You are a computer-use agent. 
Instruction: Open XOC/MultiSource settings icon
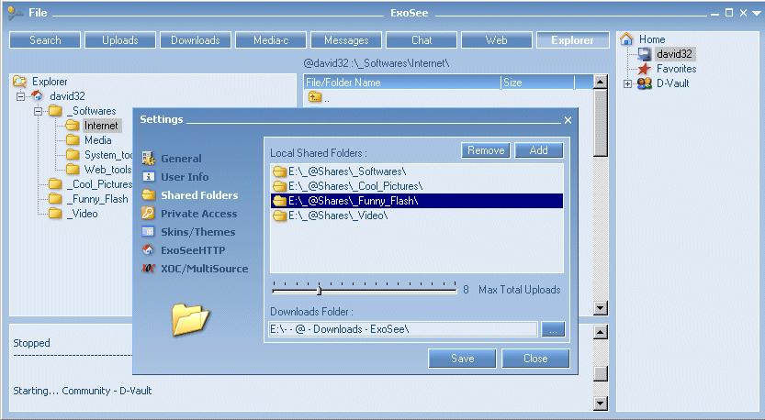tap(148, 269)
